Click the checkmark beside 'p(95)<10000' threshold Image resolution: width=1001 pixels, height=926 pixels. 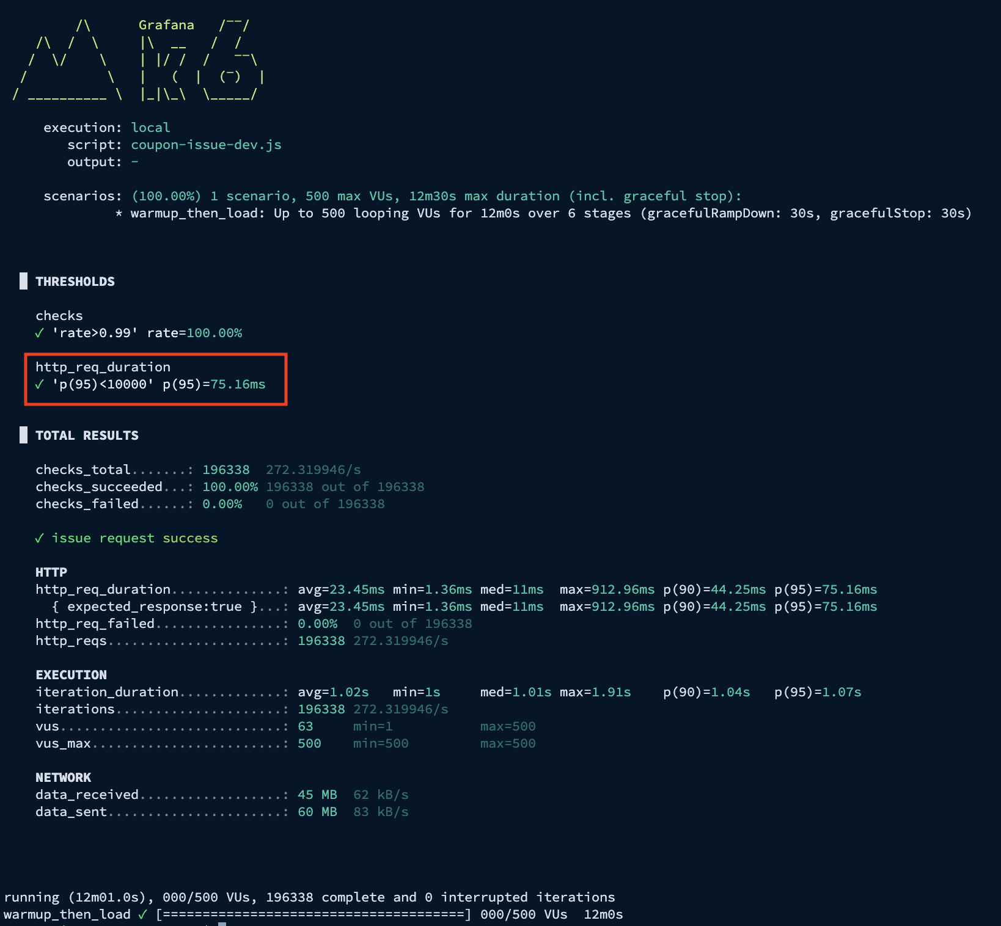pyautogui.click(x=40, y=384)
